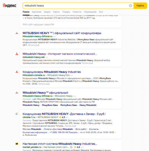Select the Поиск tab
The height and width of the screenshot is (151, 149).
[26, 12]
